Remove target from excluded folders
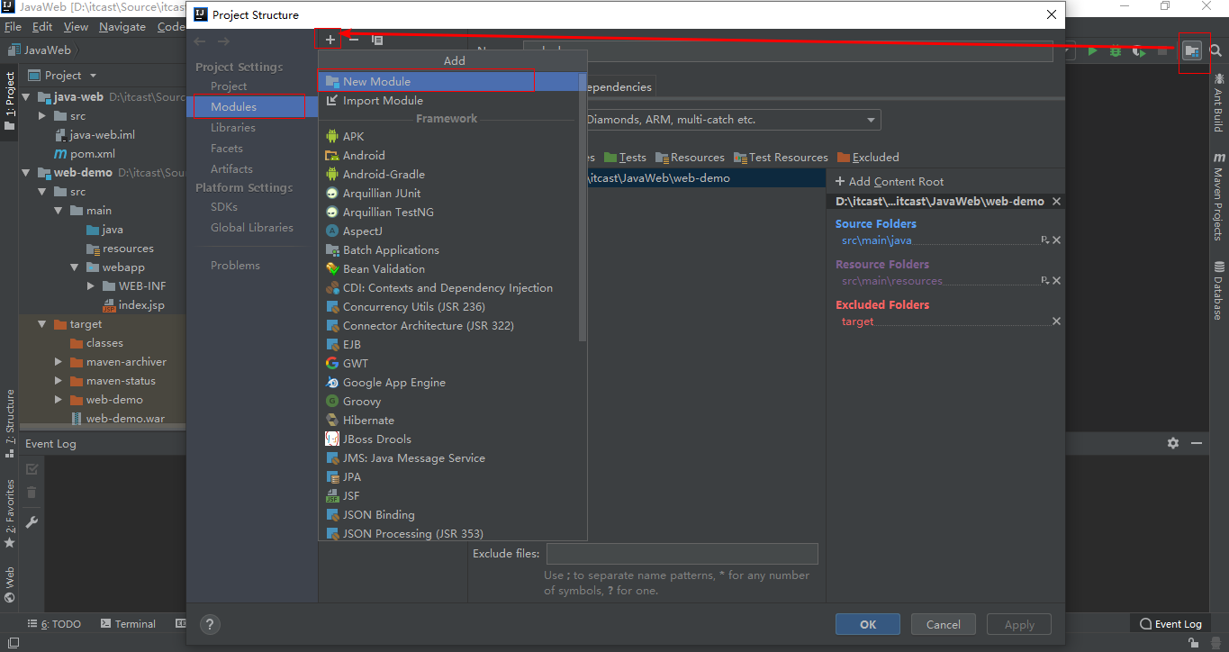Viewport: 1229px width, 652px height. pyautogui.click(x=1056, y=321)
